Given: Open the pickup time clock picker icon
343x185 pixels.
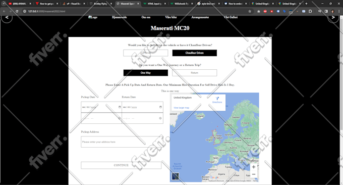Looking at the screenshot, I should tap(120, 118).
